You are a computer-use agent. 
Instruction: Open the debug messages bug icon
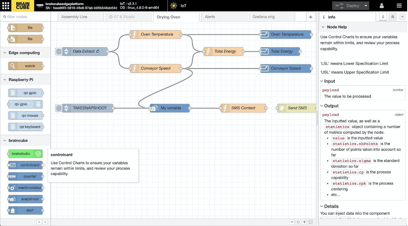coord(393,17)
